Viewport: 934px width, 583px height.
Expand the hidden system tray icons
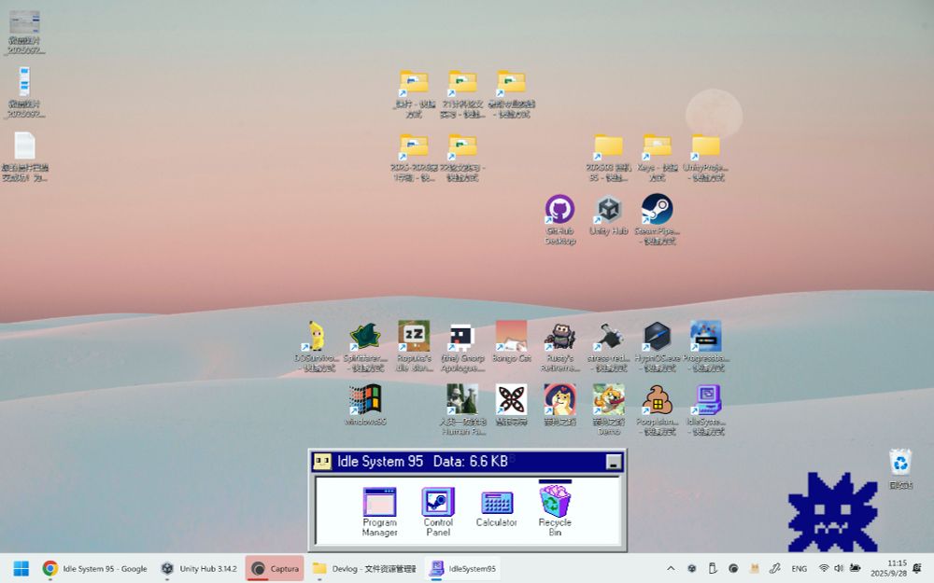click(671, 569)
